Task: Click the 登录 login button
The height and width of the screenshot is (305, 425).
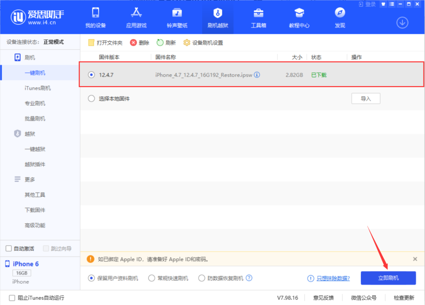Action: [367, 4]
